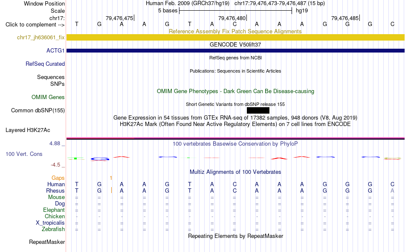Click the Rhesus species label

pos(55,190)
